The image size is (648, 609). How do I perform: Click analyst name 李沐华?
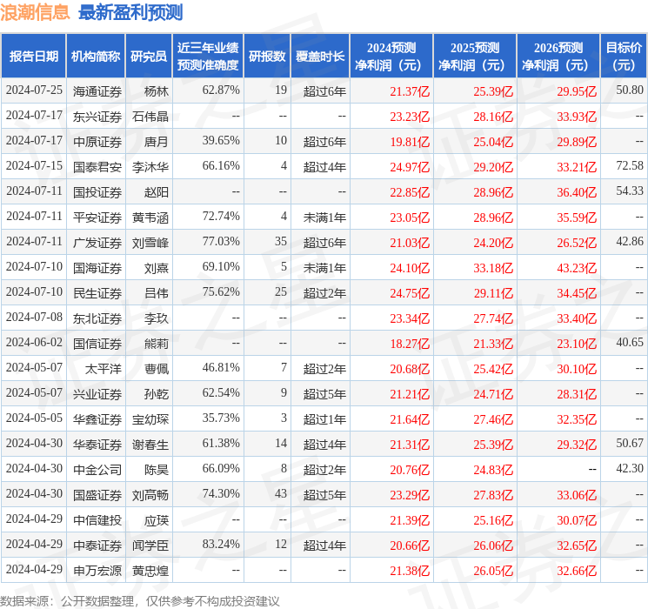tap(150, 167)
